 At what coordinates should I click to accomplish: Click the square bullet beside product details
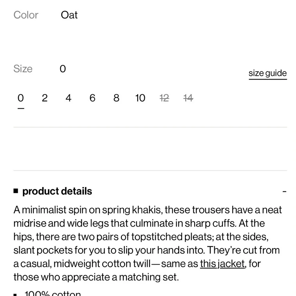click(16, 191)
